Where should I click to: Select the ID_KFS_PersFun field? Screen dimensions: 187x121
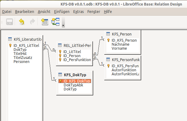pyautogui.click(x=125, y=66)
